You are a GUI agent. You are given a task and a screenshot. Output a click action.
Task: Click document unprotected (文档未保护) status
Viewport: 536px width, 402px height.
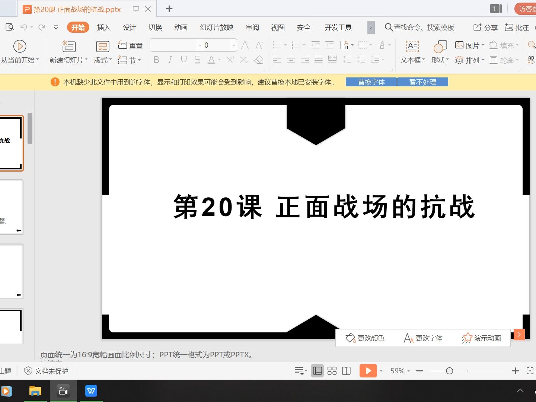[46, 371]
